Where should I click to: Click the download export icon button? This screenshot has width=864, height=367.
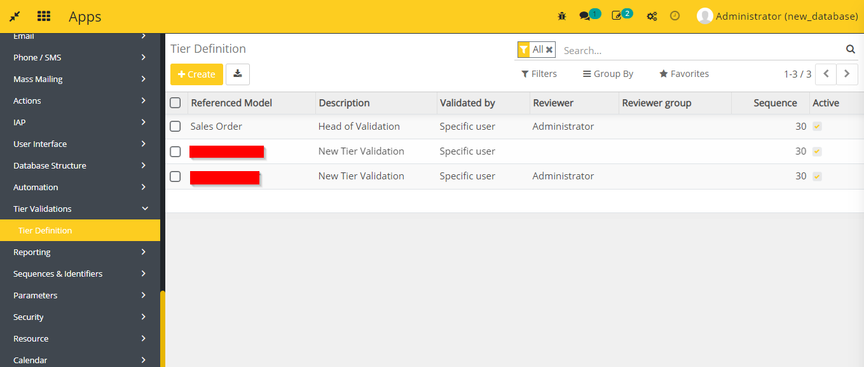click(238, 74)
